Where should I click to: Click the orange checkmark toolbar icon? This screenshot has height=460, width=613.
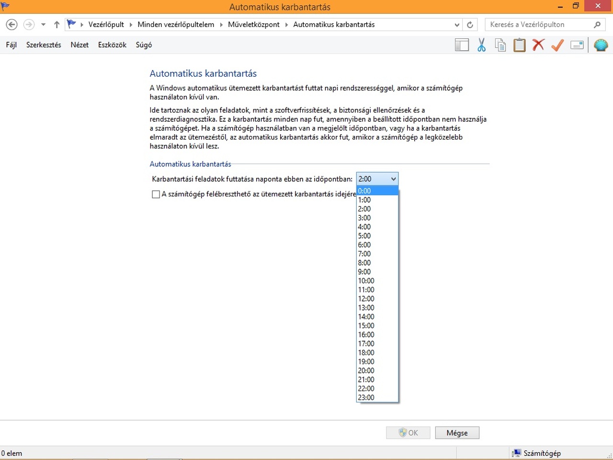[557, 45]
